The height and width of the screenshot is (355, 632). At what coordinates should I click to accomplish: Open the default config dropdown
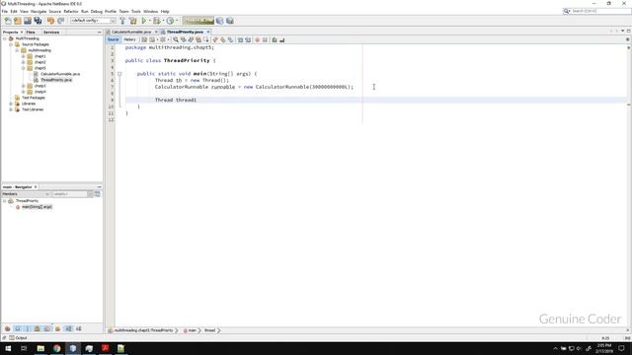point(93,21)
